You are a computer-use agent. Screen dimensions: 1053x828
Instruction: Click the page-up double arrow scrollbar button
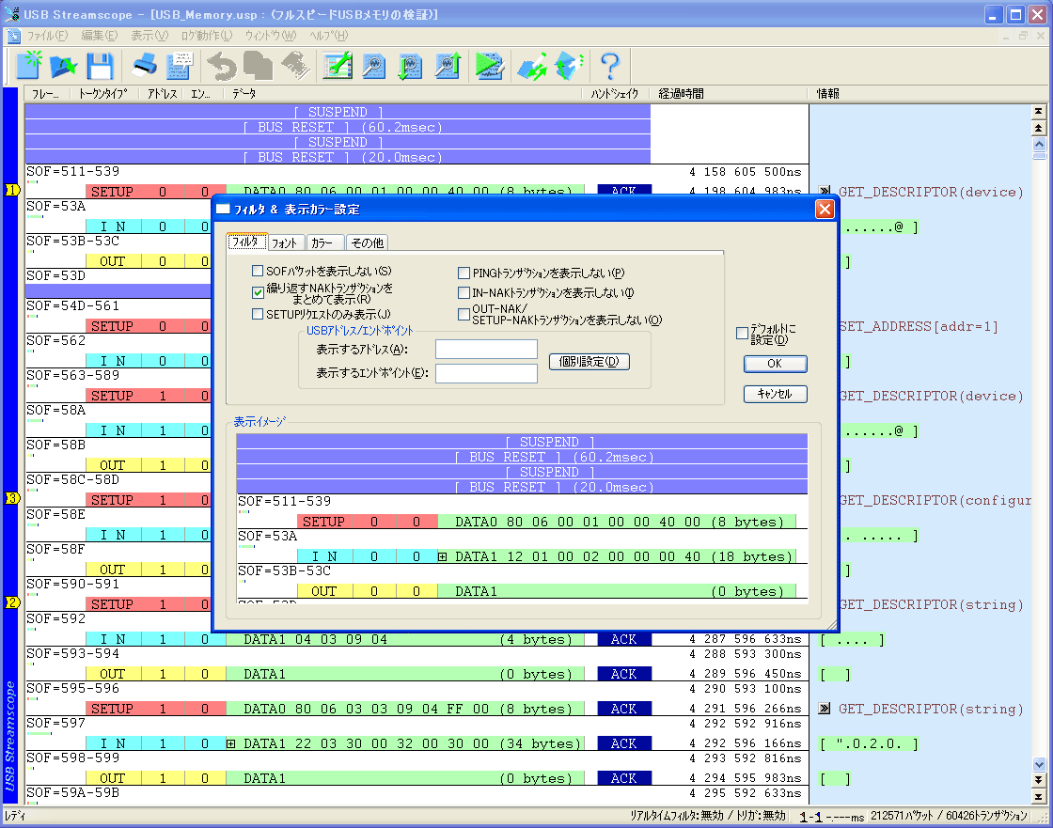pos(1039,128)
